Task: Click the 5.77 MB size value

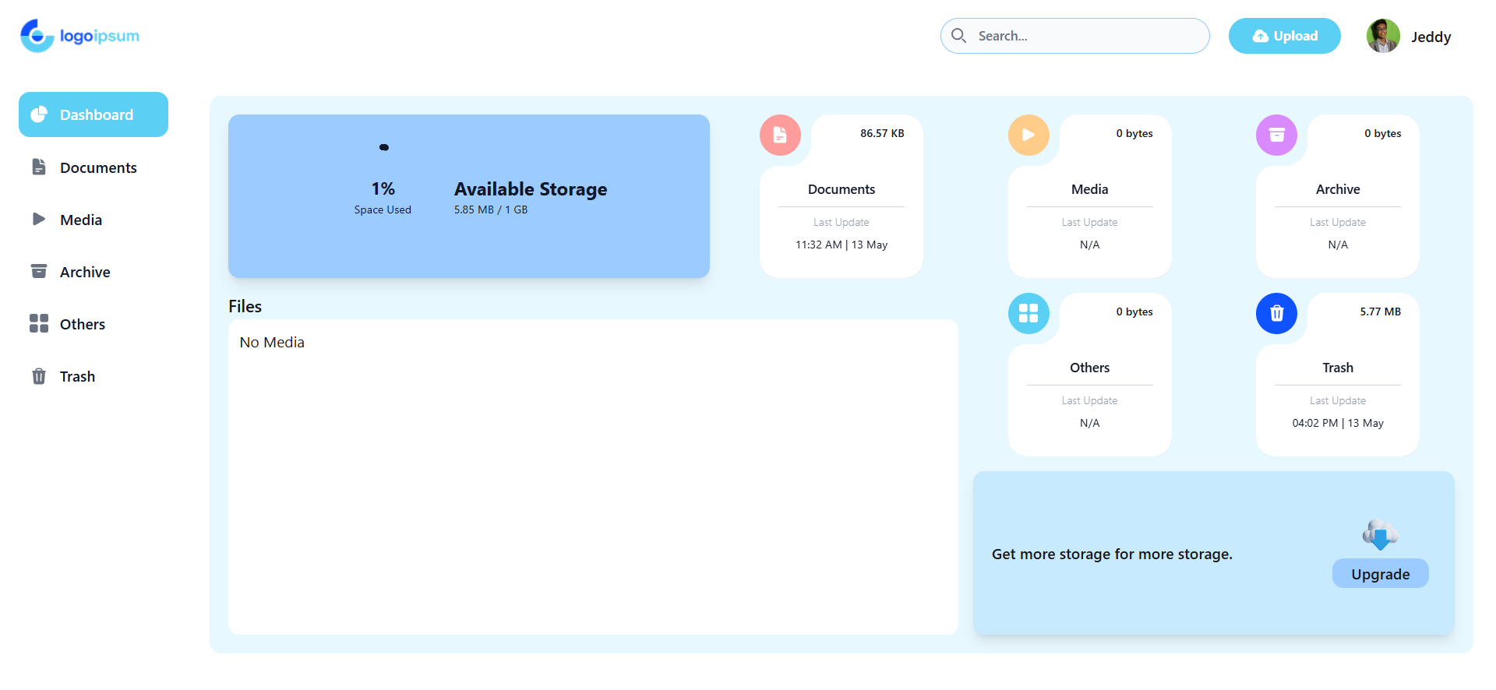Action: click(1381, 312)
